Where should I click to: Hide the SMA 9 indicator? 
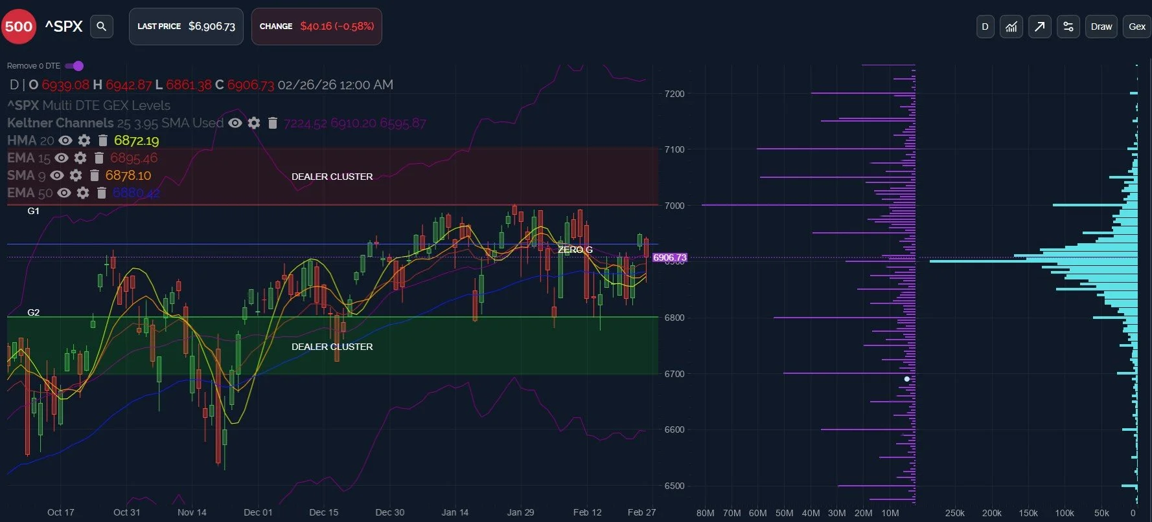click(57, 175)
